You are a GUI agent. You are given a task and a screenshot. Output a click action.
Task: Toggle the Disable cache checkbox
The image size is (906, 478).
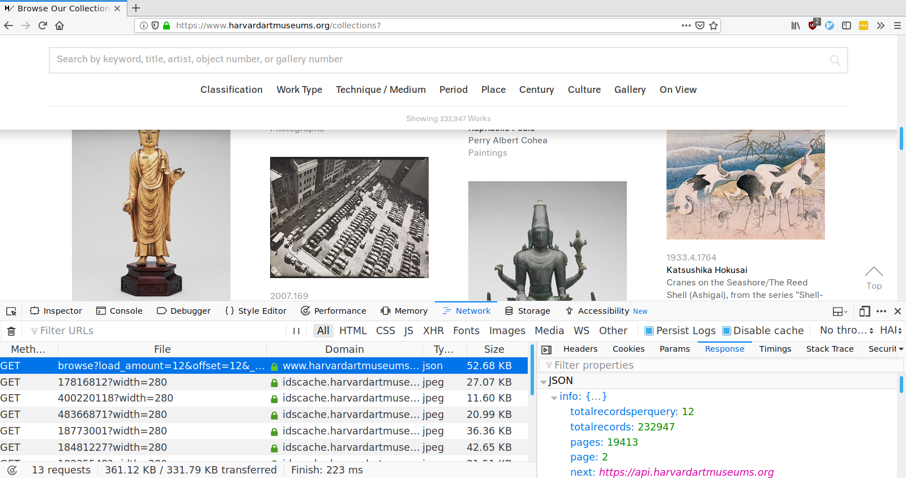(x=726, y=331)
